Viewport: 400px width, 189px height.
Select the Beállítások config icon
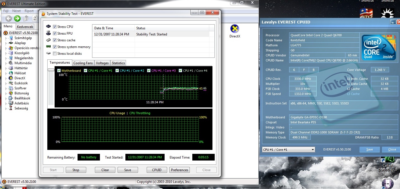pos(11,98)
